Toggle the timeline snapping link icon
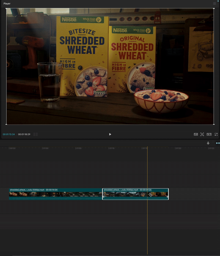 pyautogui.click(x=218, y=143)
